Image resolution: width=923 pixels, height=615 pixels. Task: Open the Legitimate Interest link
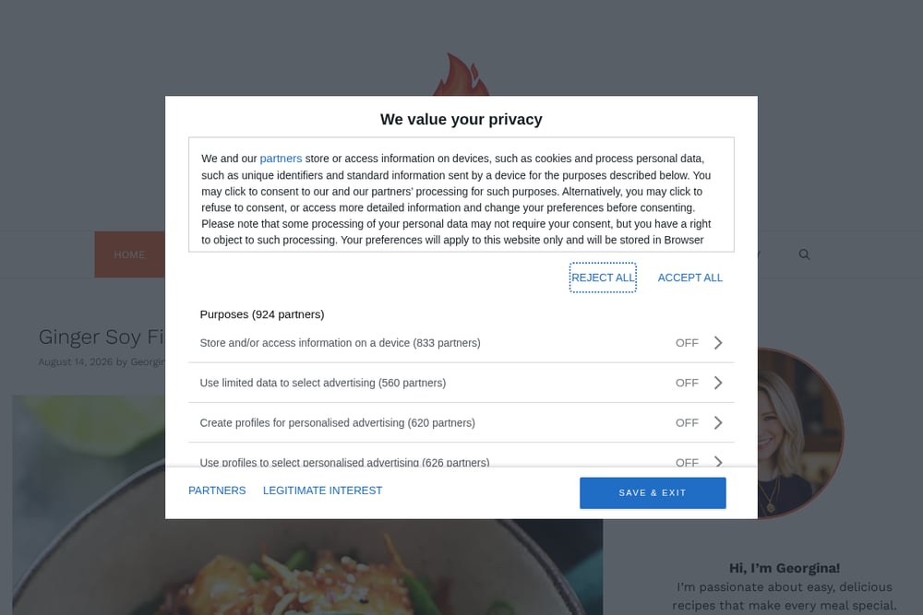pyautogui.click(x=322, y=491)
